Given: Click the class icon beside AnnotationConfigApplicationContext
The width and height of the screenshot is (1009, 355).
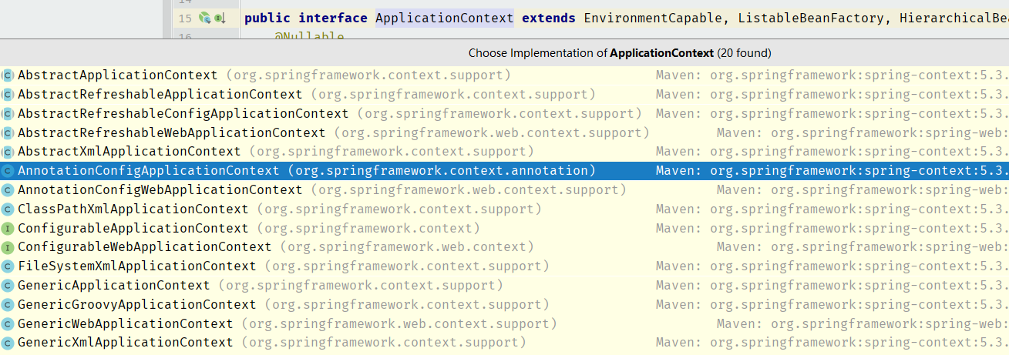Looking at the screenshot, I should [x=8, y=171].
